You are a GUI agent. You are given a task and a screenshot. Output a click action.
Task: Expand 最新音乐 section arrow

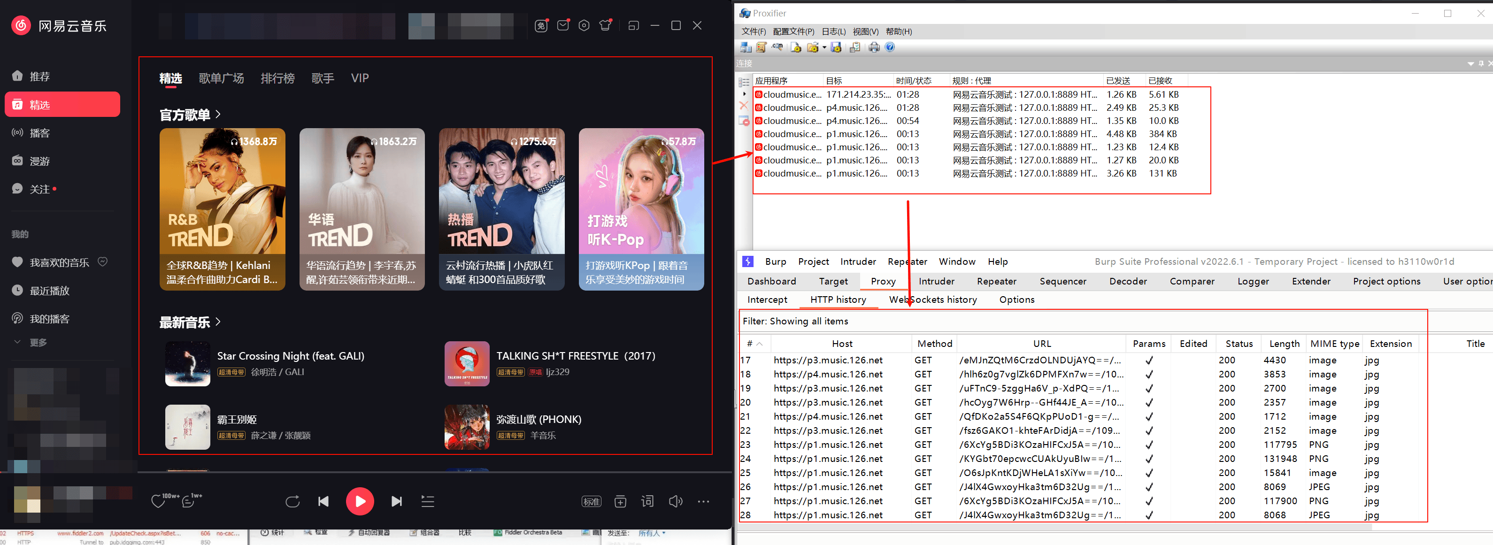pos(218,321)
